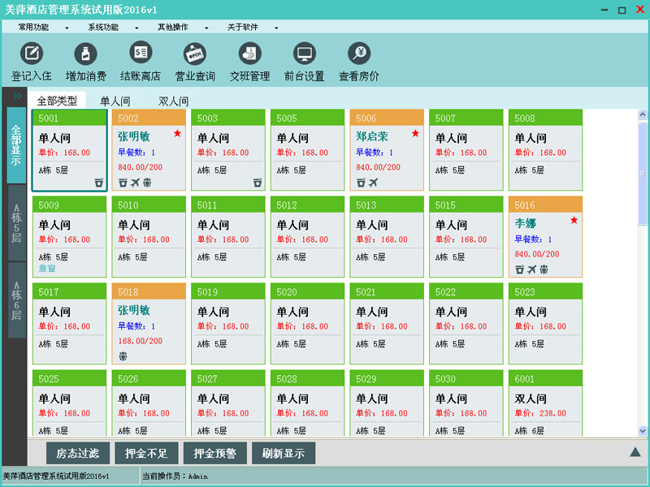Click scrollbar up arrow of room list
650x487 pixels.
coord(643,114)
